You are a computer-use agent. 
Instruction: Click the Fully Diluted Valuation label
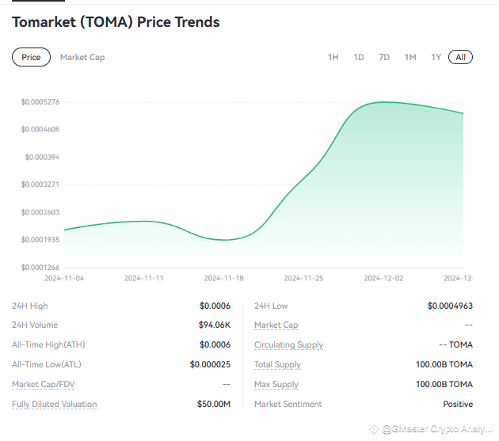pos(54,405)
